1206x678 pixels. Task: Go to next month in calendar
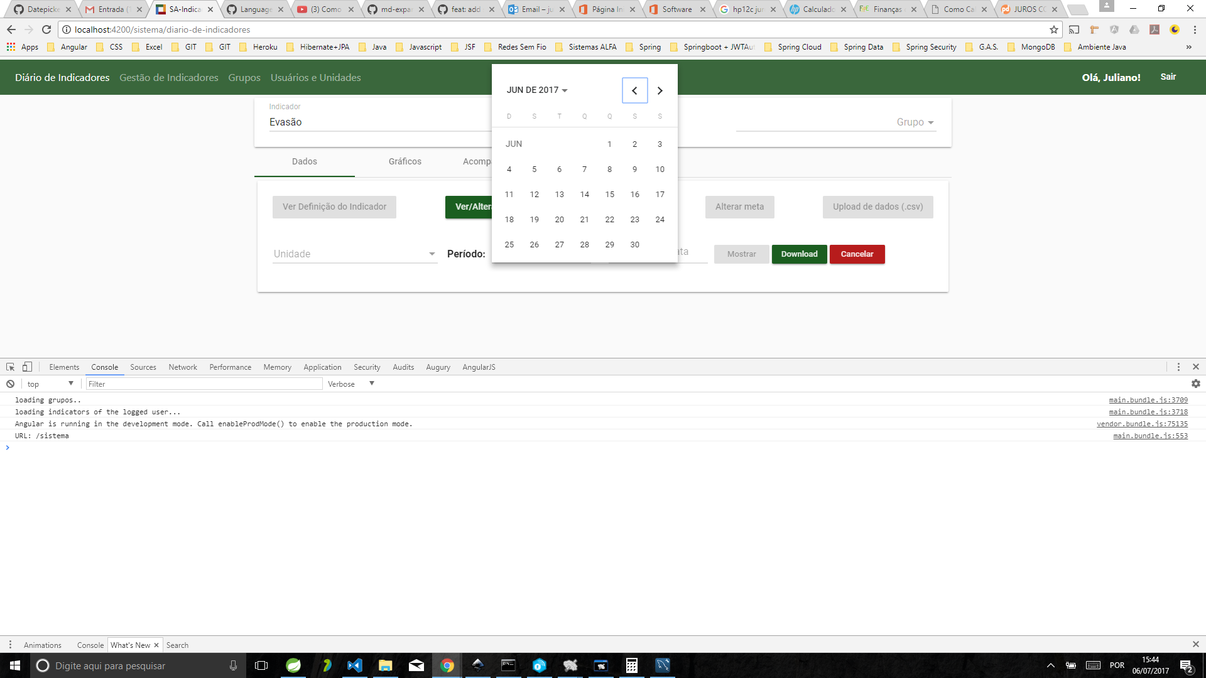click(660, 90)
